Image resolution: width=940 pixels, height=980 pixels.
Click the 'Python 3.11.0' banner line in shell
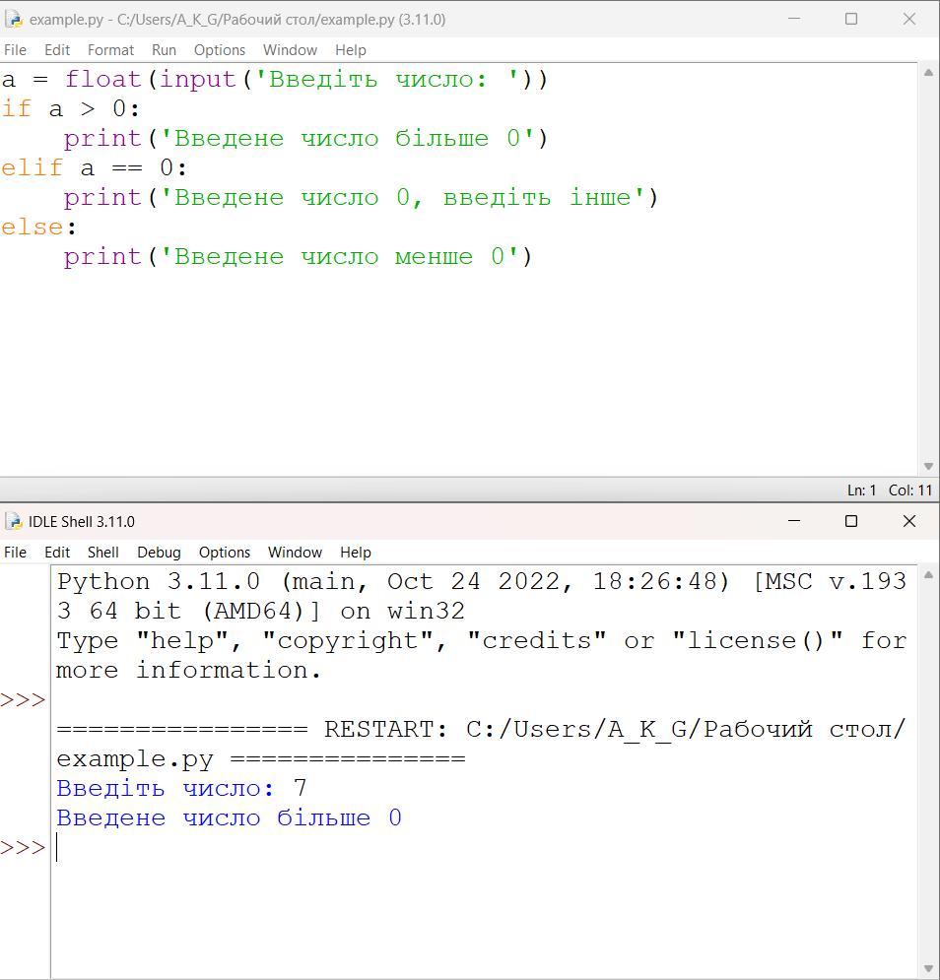[482, 582]
